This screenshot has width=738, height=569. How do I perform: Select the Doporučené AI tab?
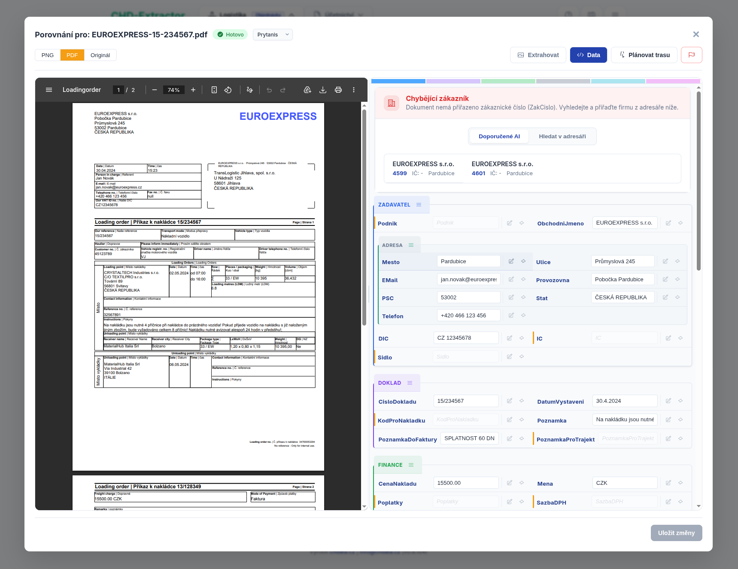coord(499,137)
